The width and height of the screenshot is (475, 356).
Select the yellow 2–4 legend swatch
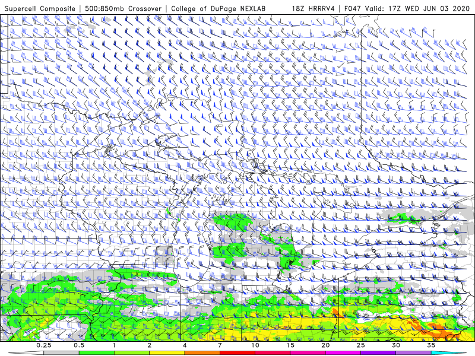pos(167,353)
